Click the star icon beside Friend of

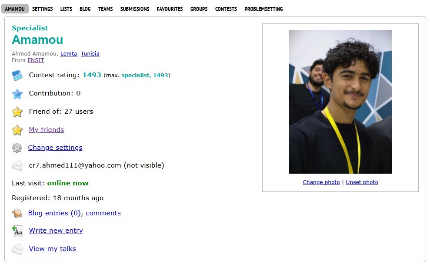tap(17, 112)
